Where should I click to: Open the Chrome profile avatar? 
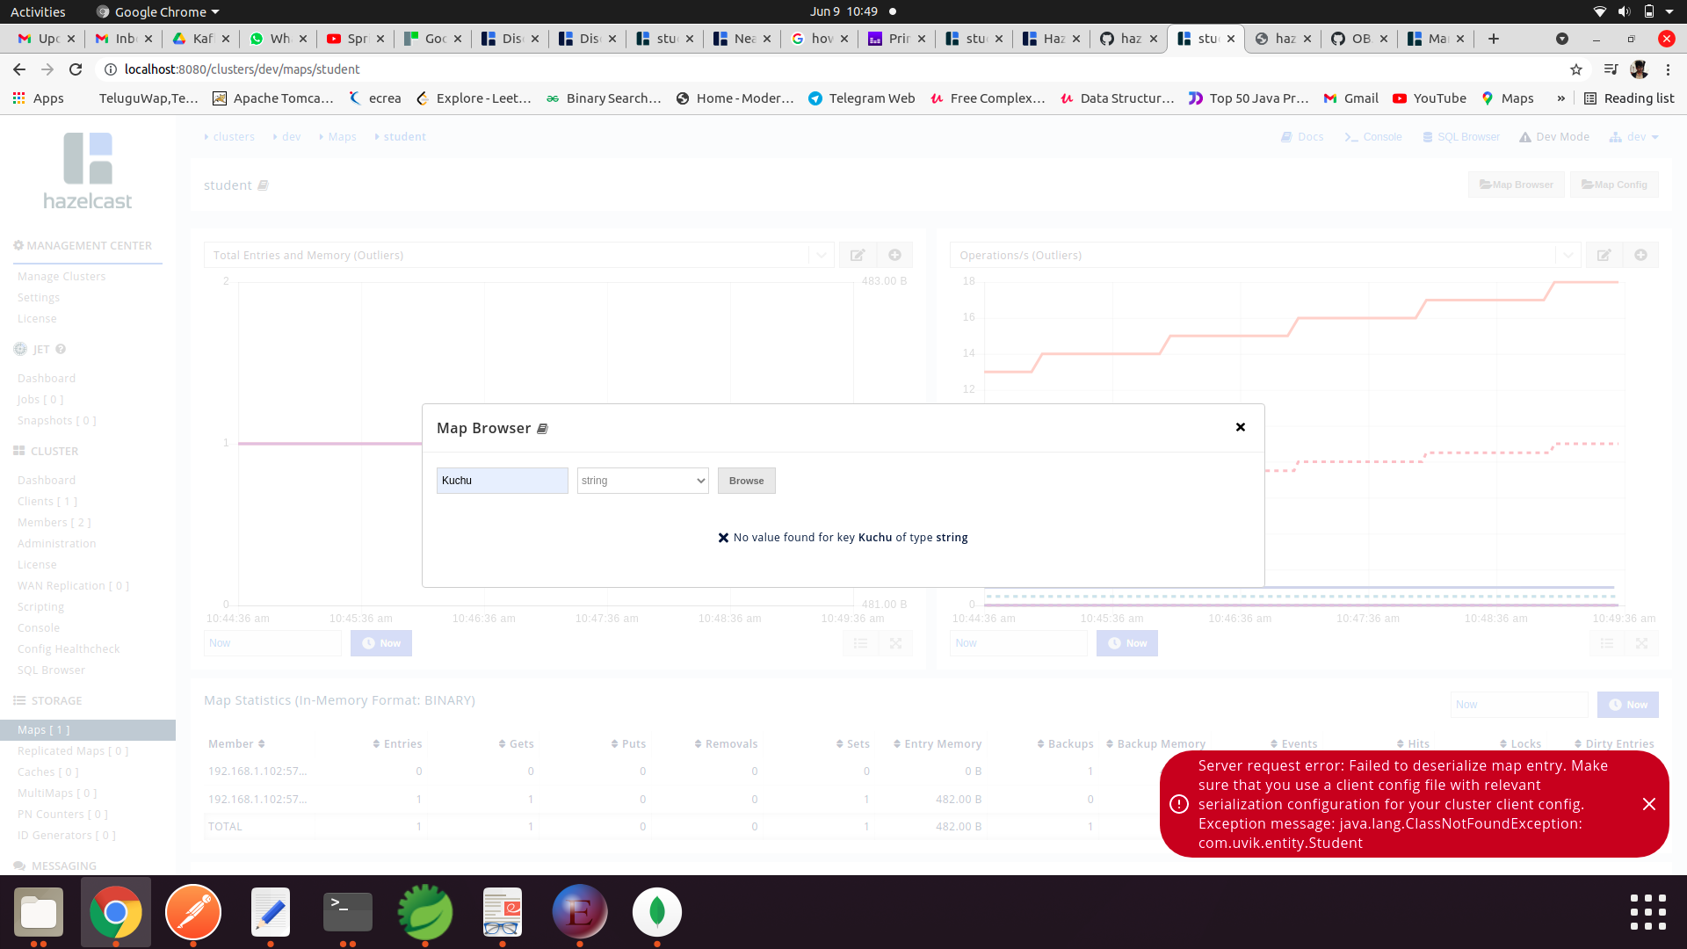[1639, 69]
